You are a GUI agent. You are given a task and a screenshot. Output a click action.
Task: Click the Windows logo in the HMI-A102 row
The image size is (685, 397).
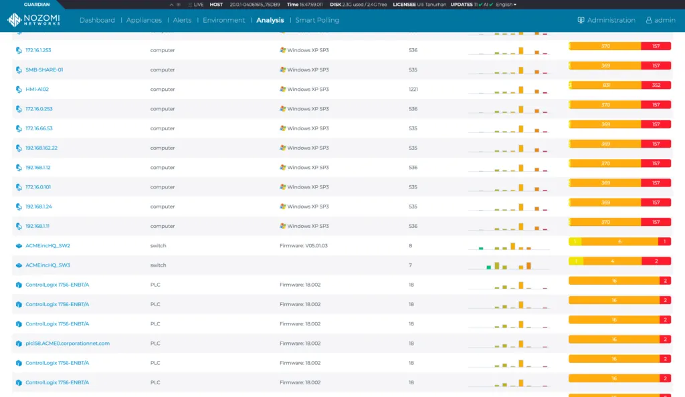coord(283,89)
